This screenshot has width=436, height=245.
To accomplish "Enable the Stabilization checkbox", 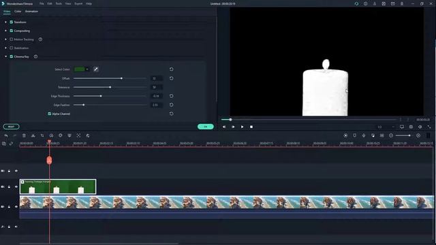I will point(12,48).
